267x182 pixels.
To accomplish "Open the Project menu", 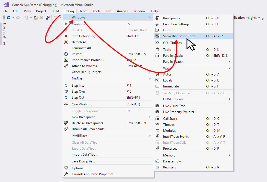I will [x=41, y=11].
